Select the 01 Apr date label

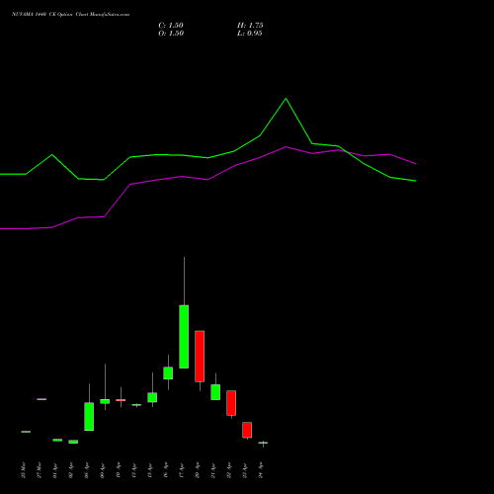click(x=54, y=470)
